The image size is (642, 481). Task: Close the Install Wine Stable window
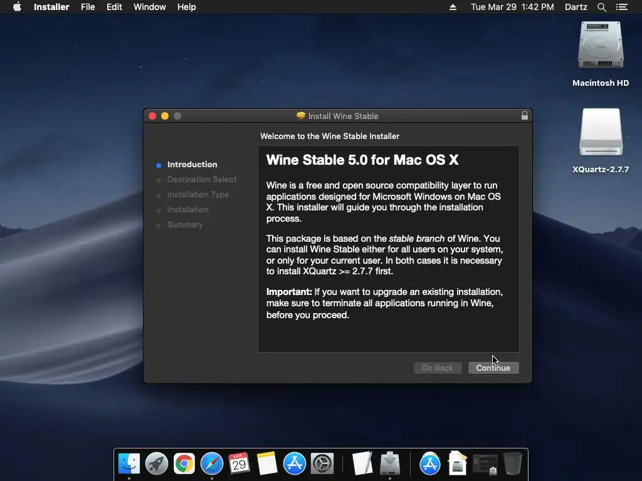[x=152, y=116]
